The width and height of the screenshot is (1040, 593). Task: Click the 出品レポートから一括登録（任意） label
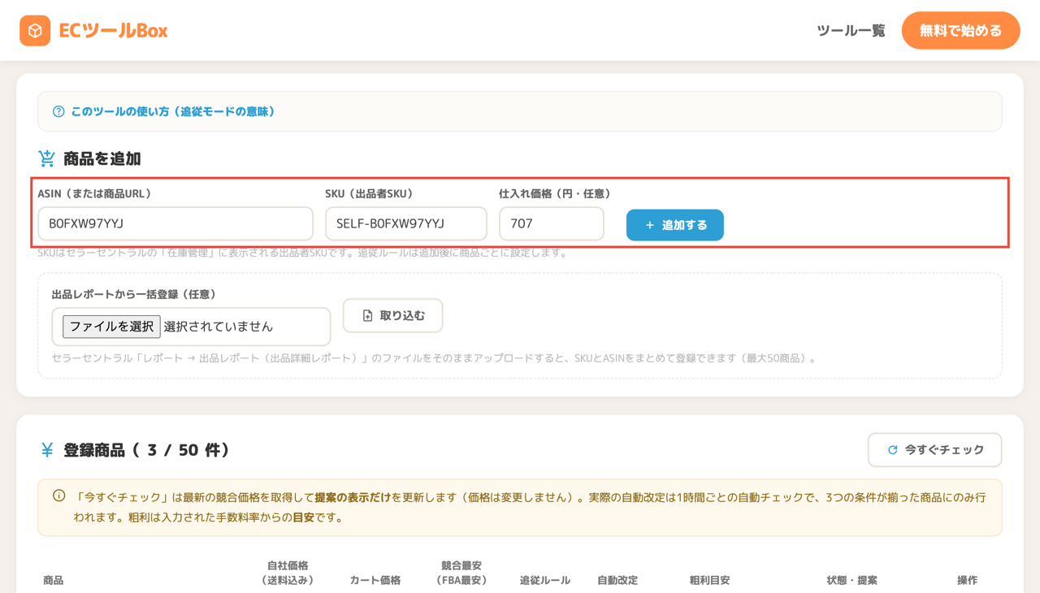click(134, 294)
